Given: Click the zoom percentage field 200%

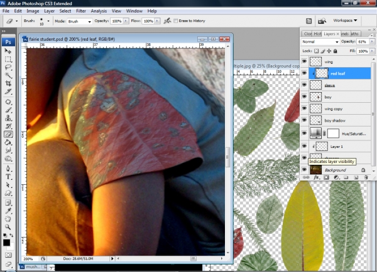Looking at the screenshot, I should click(x=30, y=259).
